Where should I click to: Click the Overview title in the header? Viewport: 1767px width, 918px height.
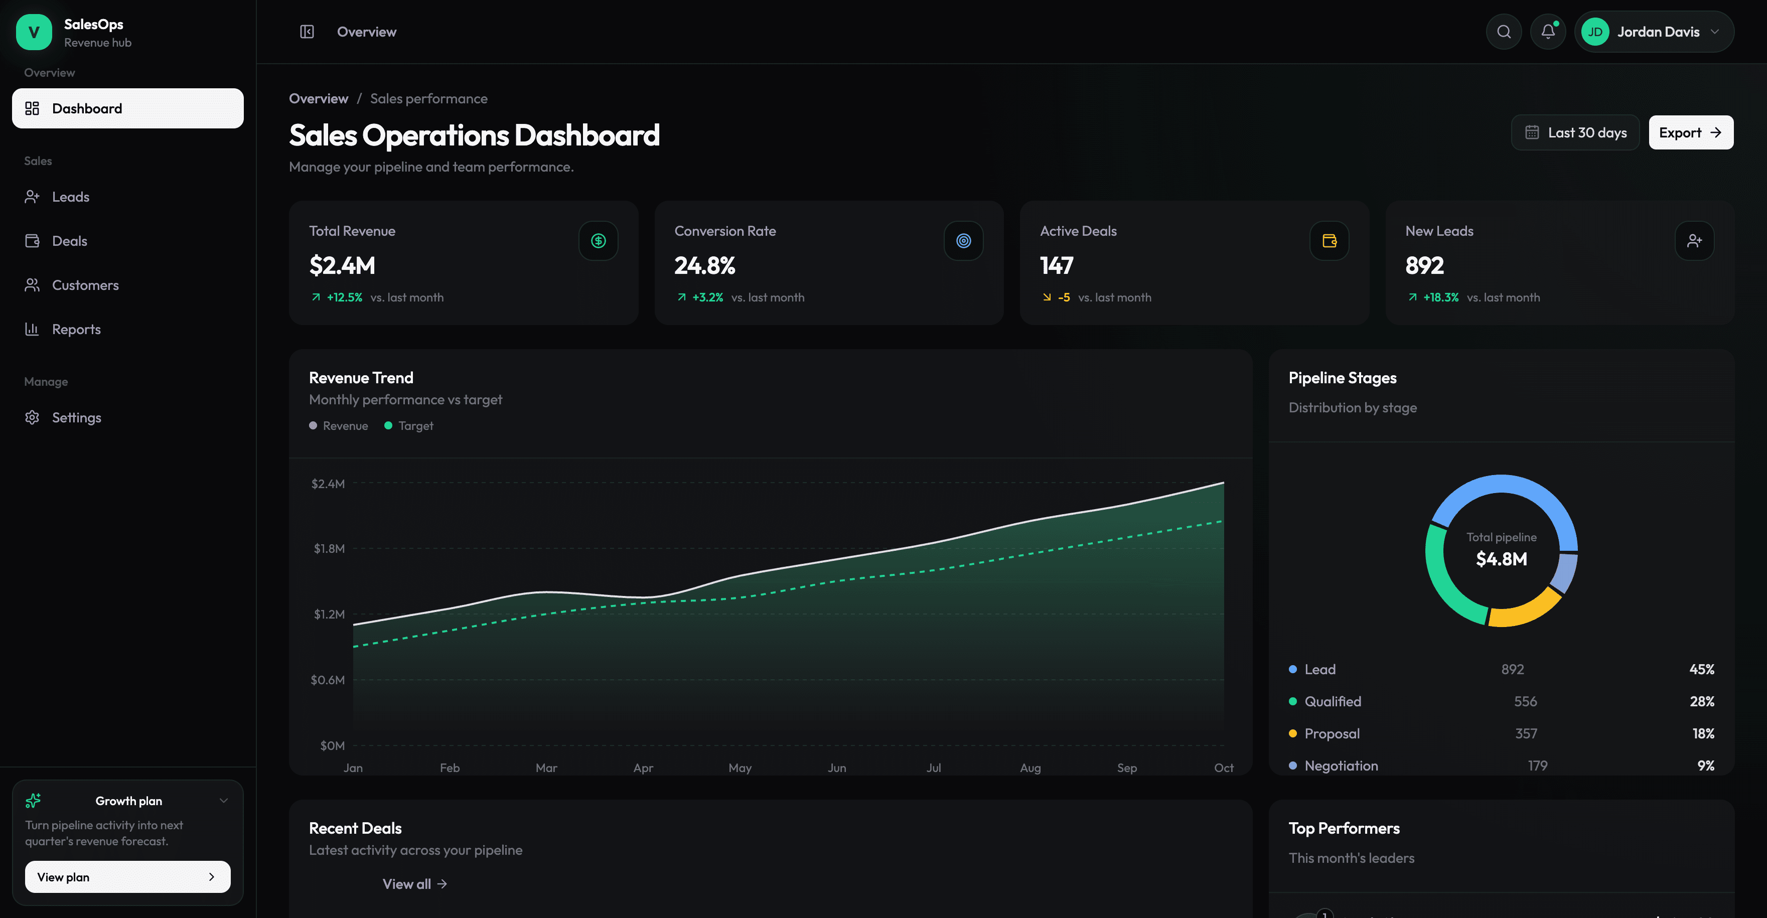(366, 32)
